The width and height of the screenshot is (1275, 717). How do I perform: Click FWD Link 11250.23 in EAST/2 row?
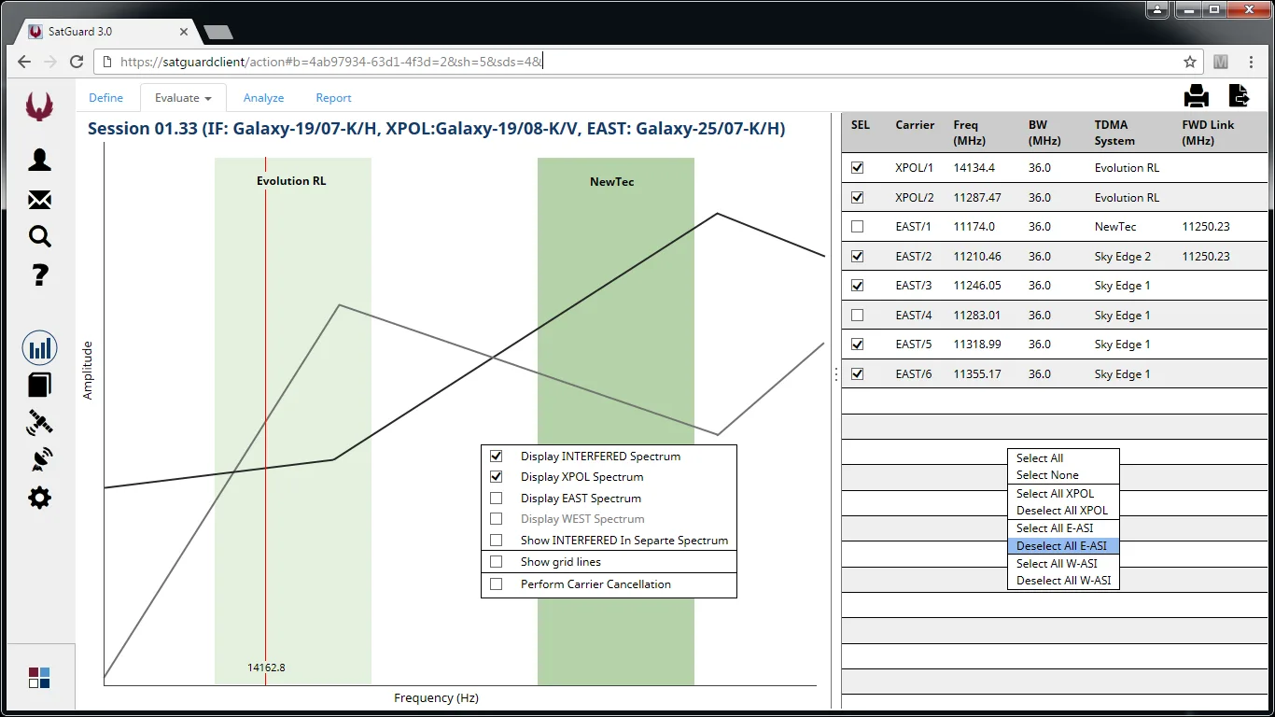1206,257
